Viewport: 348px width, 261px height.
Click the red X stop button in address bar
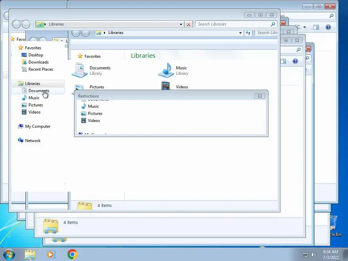pyautogui.click(x=188, y=24)
